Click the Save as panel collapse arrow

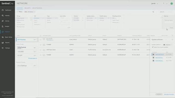[x=162, y=17]
